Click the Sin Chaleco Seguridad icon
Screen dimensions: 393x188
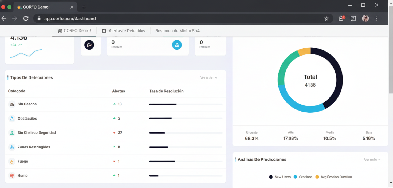point(12,133)
